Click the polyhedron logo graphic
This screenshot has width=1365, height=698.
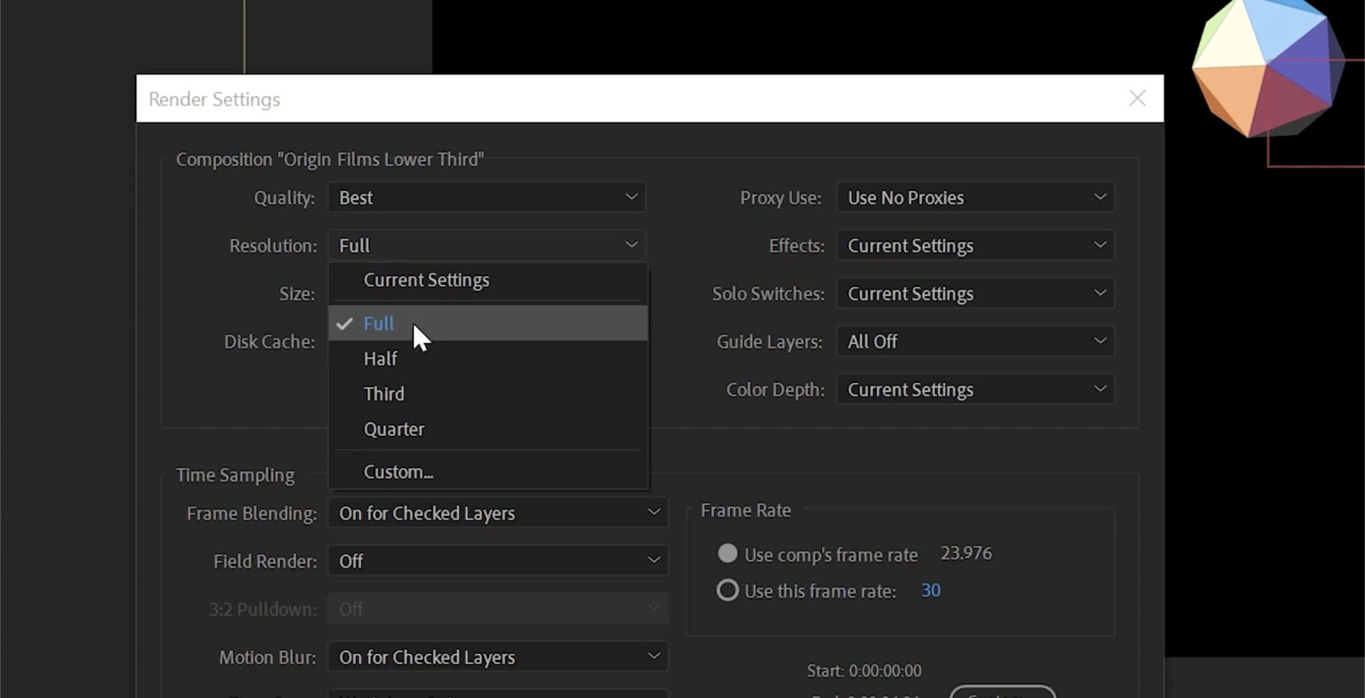pyautogui.click(x=1269, y=67)
